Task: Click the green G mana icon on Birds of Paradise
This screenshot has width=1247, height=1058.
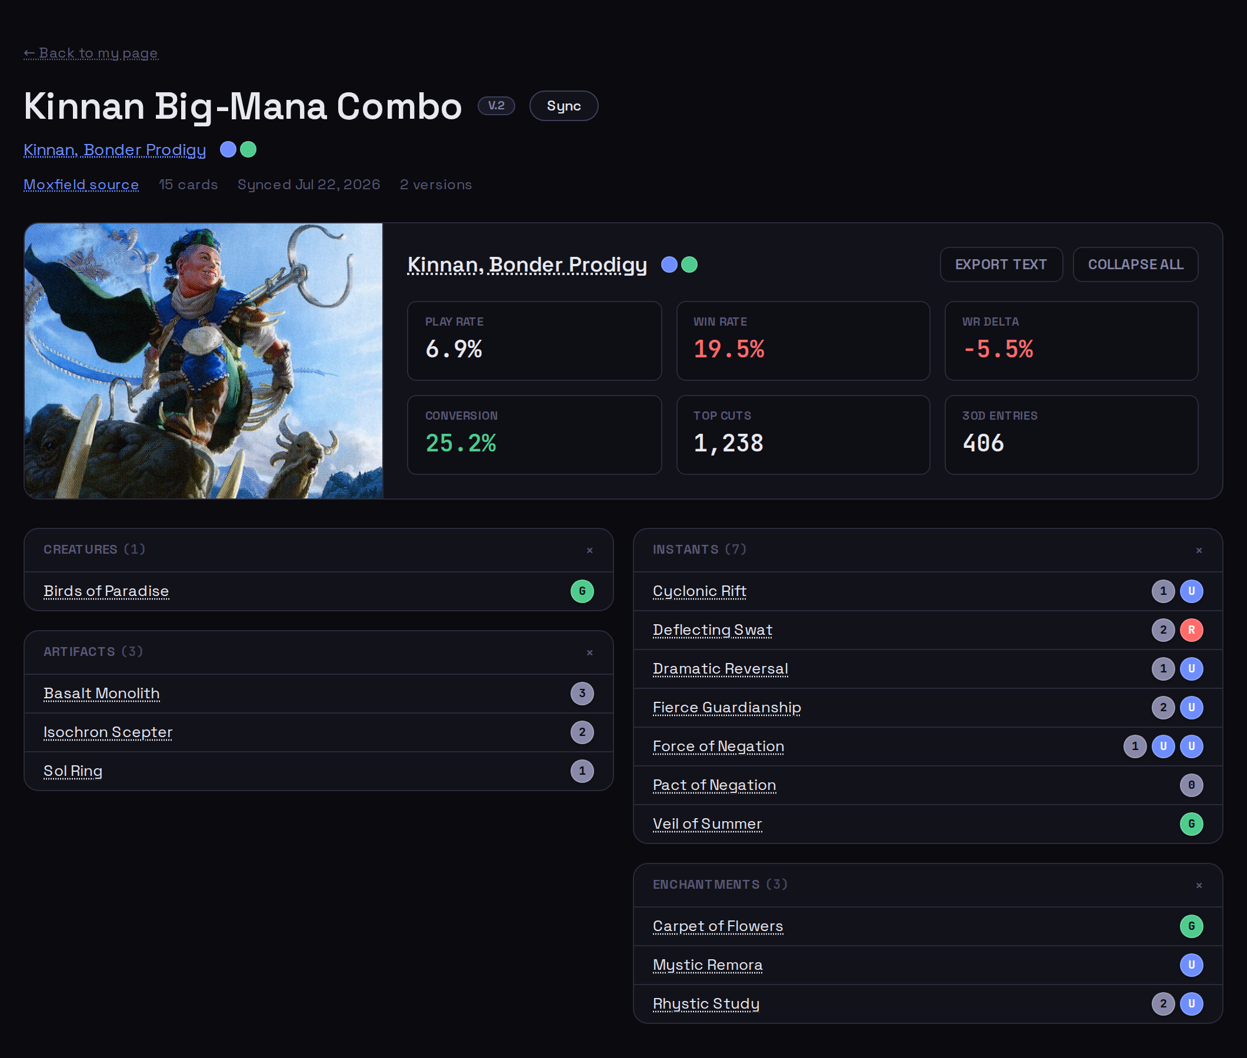Action: click(x=582, y=591)
